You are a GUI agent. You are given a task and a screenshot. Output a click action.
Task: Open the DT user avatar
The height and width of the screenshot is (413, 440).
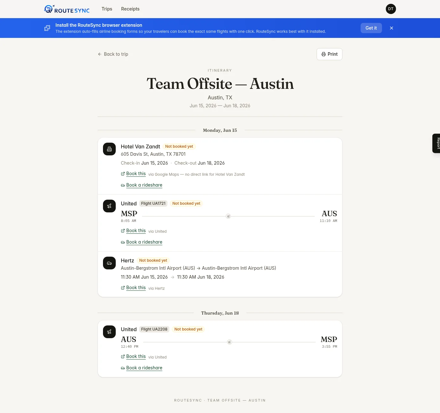[391, 9]
